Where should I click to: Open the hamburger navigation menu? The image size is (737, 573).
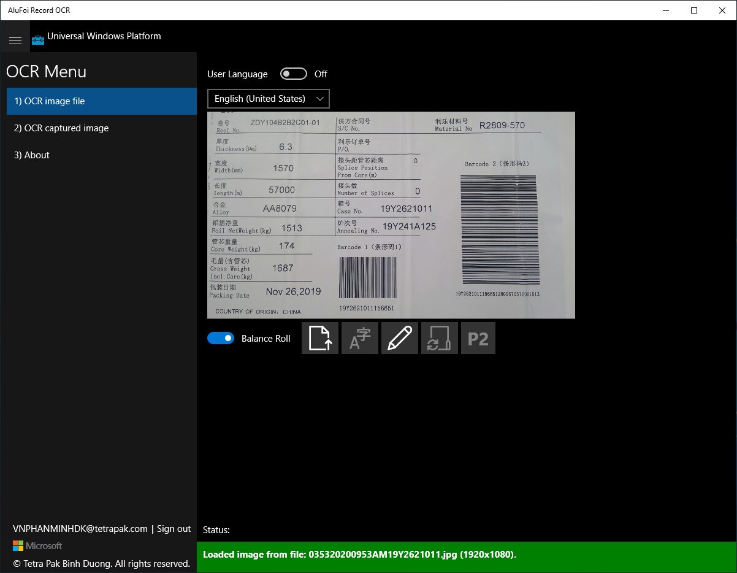pos(15,40)
